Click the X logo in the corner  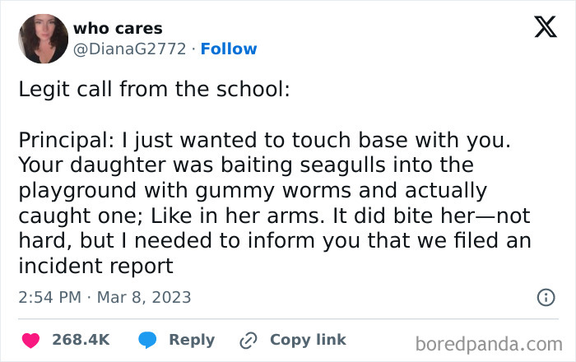pos(545,28)
